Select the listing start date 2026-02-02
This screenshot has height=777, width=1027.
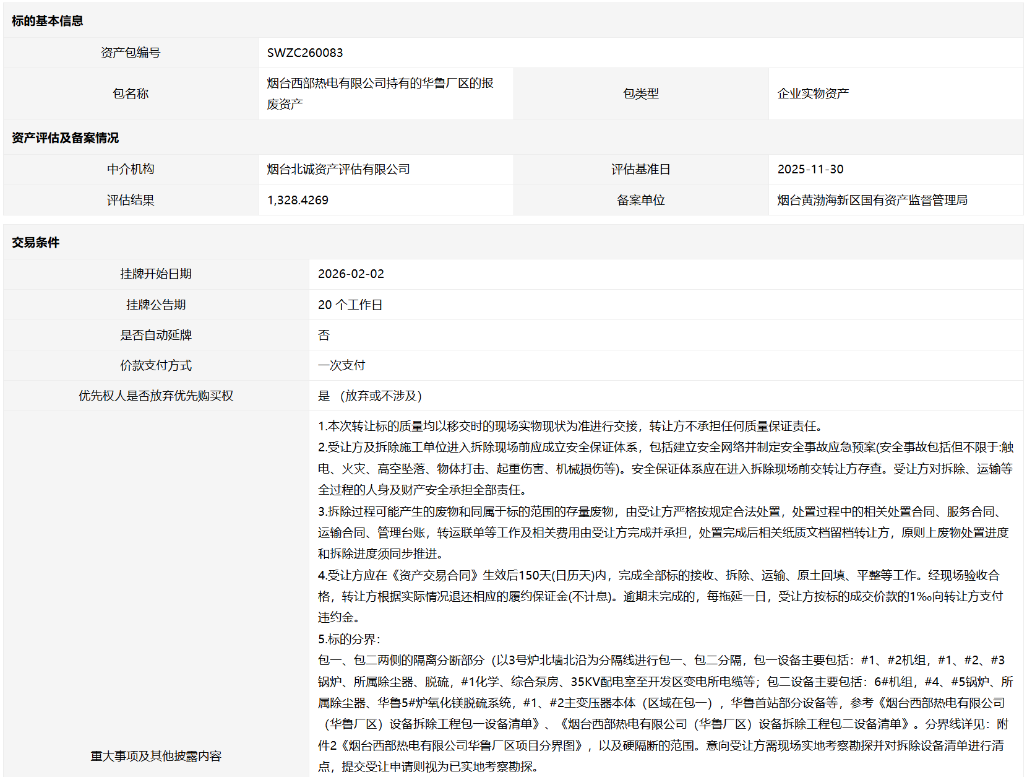[351, 274]
